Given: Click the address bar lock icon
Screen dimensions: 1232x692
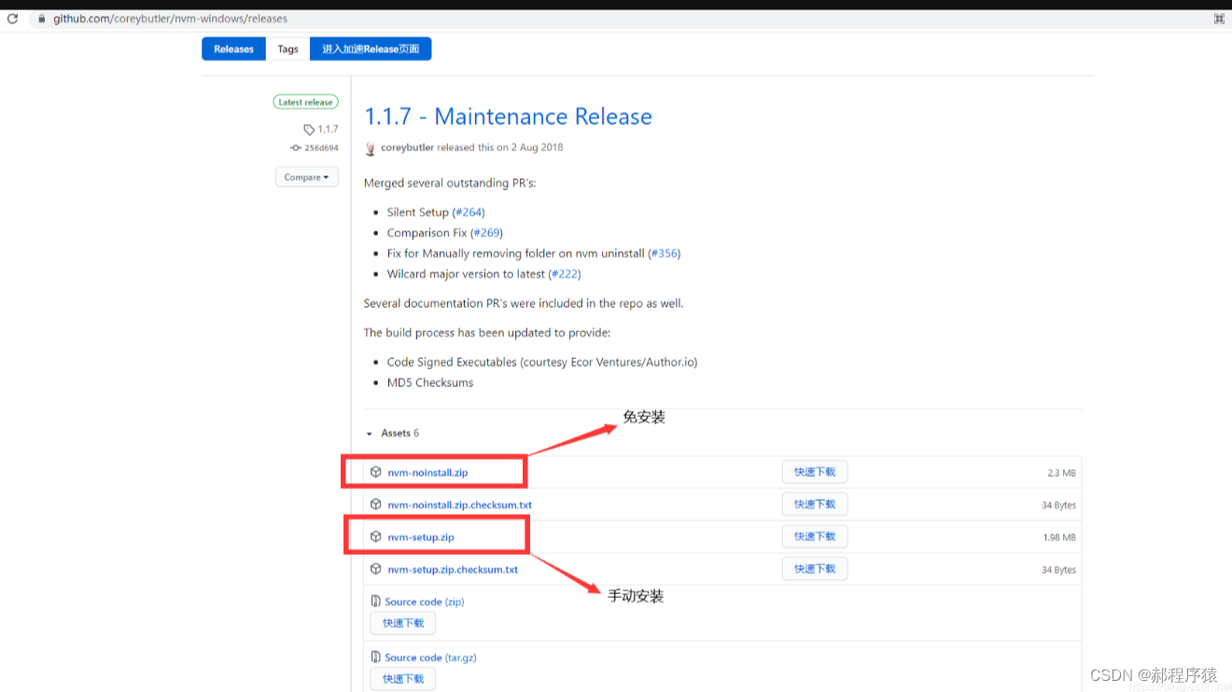Looking at the screenshot, I should click(40, 19).
